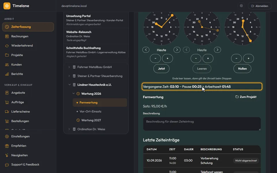Click the next-day arrow above the Jetzt button
This screenshot has height=173, width=277.
(x=177, y=50)
